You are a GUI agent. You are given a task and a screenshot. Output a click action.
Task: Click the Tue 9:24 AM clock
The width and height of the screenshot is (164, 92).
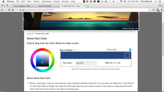(x=133, y=1)
